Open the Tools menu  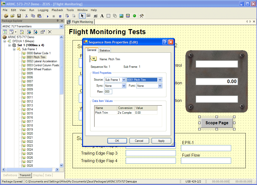tap(70, 10)
